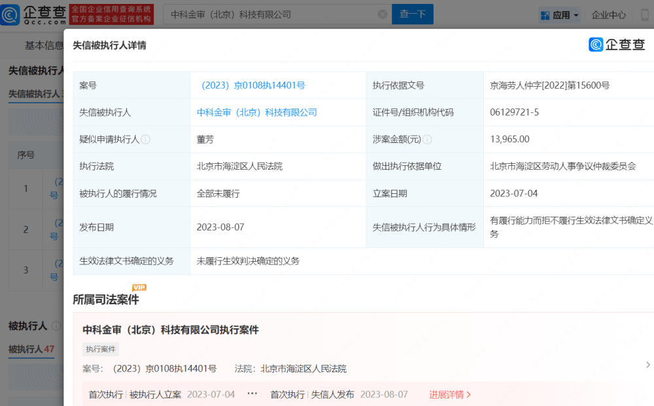Click the 被执行人立案 timeline entry
This screenshot has width=654, height=406.
tap(155, 394)
